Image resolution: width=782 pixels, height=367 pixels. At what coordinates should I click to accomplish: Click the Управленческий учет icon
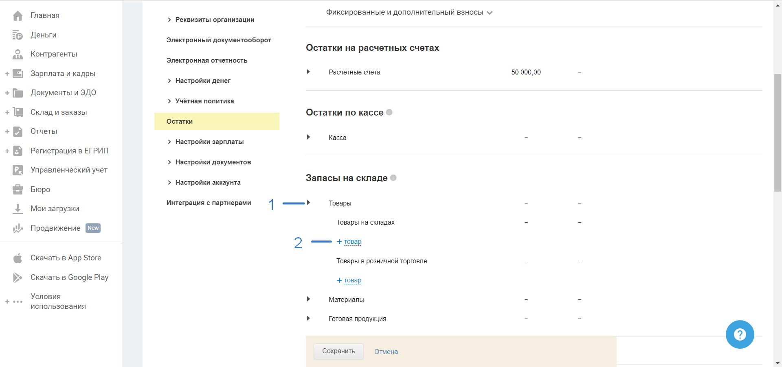[18, 170]
